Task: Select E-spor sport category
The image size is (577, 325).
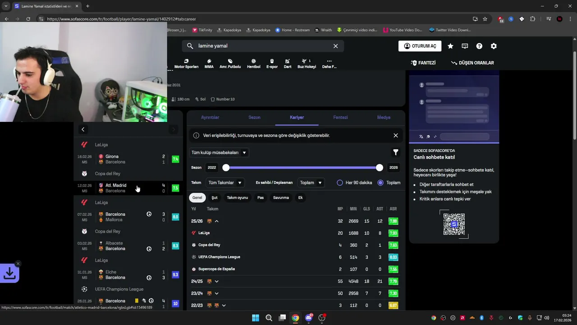Action: (272, 64)
